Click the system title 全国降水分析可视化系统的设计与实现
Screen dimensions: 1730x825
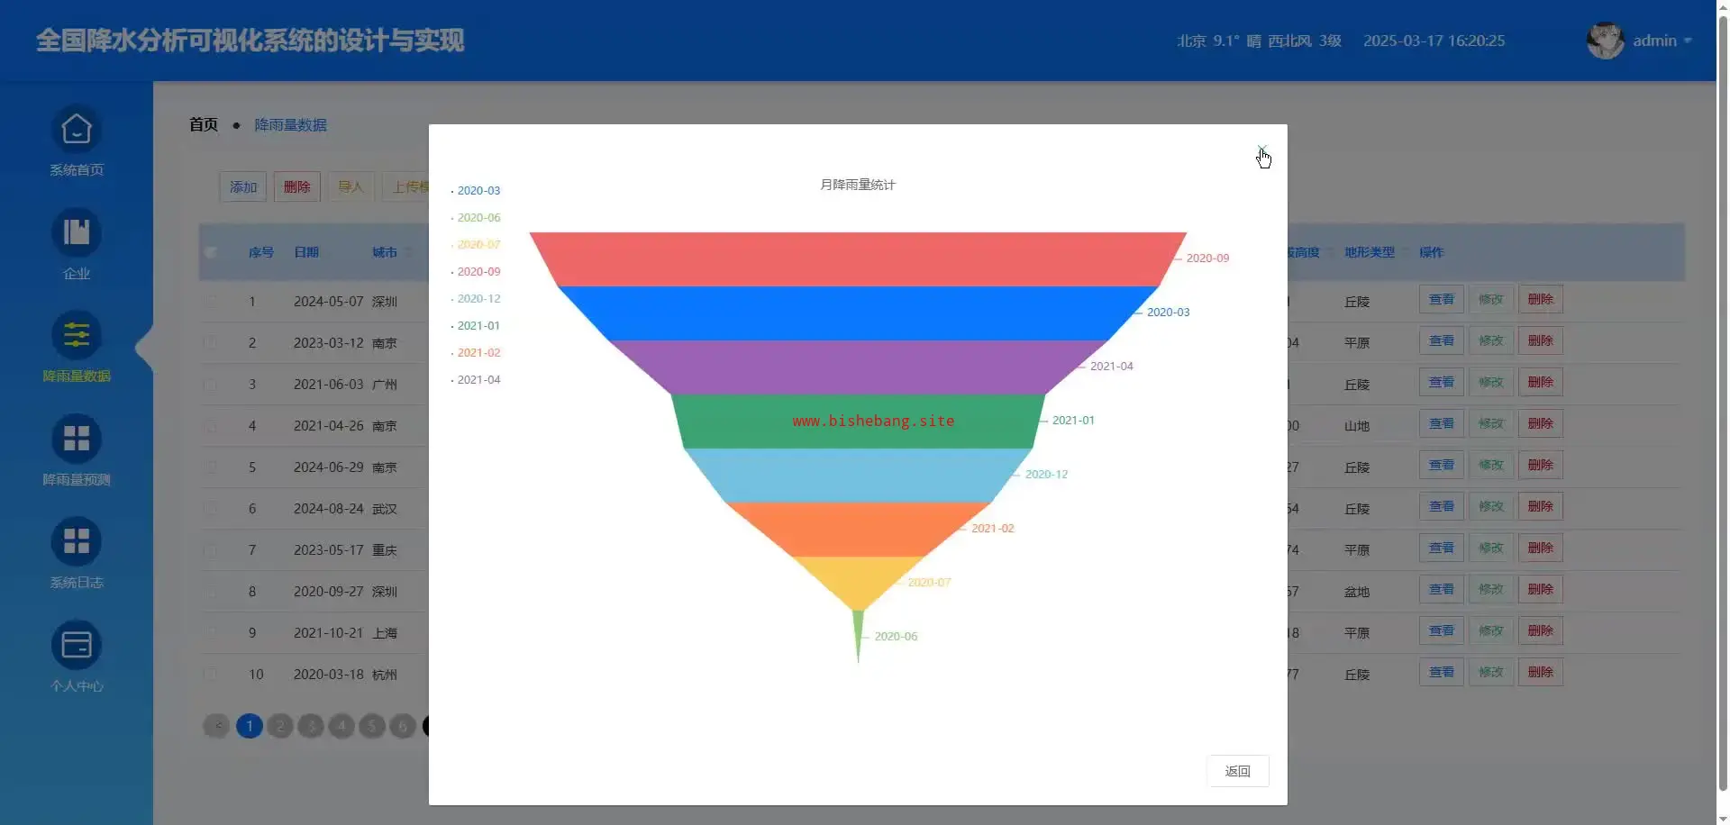click(250, 41)
